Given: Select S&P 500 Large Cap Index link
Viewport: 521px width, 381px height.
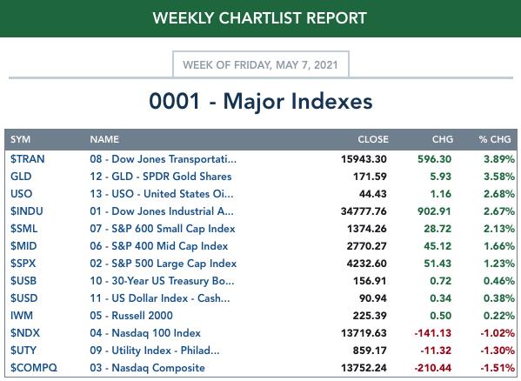Looking at the screenshot, I should pyautogui.click(x=164, y=264).
